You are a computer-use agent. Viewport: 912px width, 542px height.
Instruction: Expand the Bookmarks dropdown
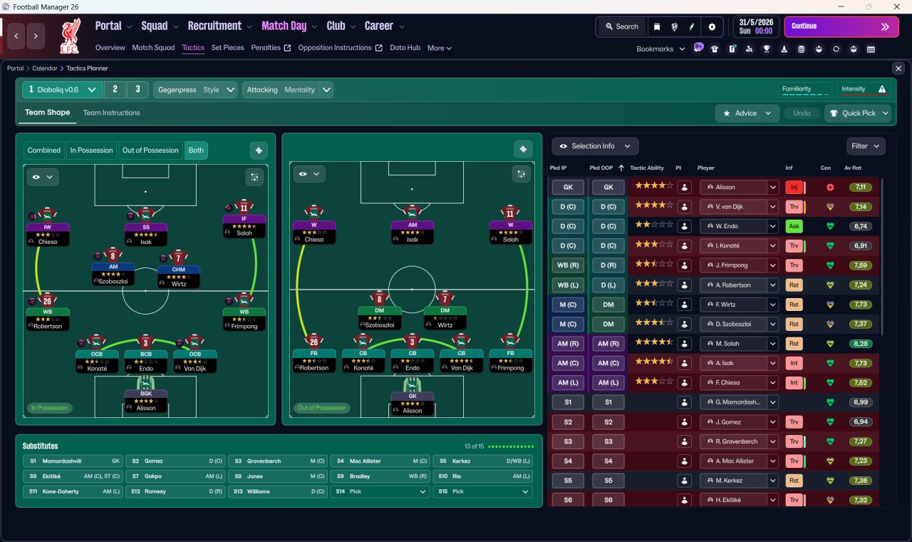coord(660,49)
